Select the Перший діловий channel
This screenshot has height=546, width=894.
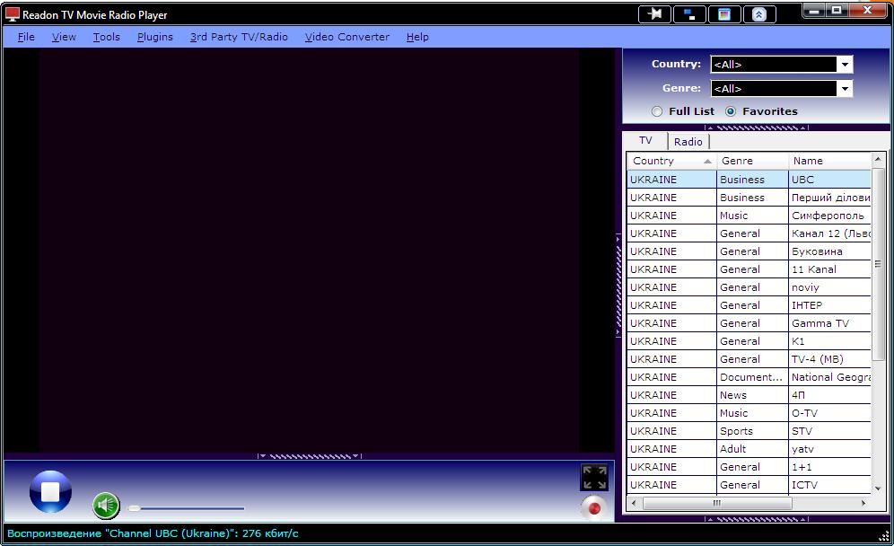(749, 198)
